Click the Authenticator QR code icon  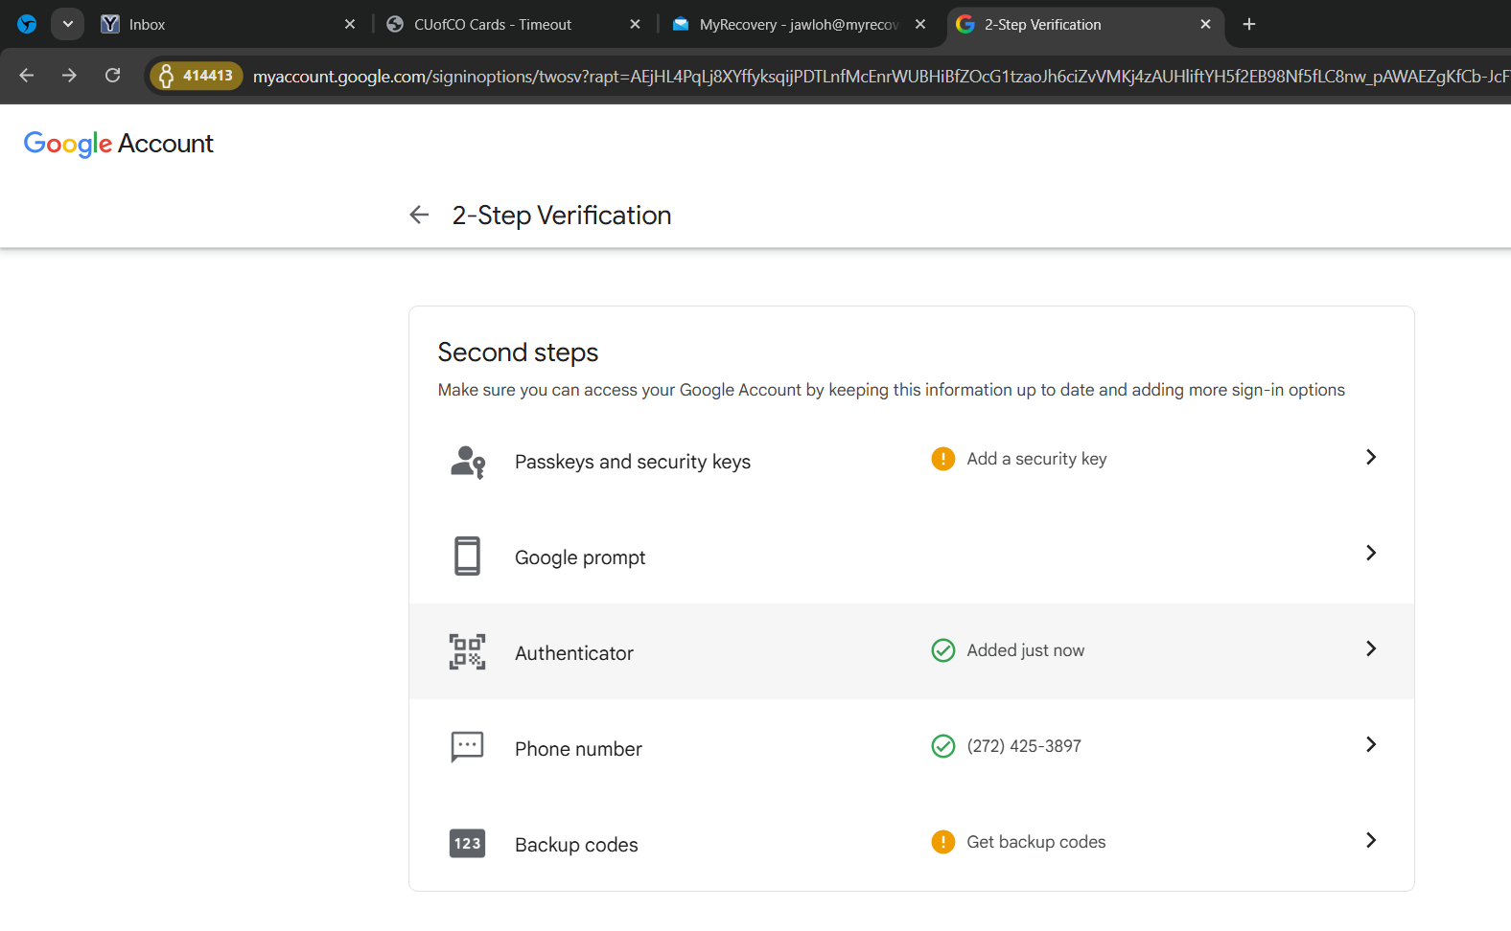tap(467, 651)
